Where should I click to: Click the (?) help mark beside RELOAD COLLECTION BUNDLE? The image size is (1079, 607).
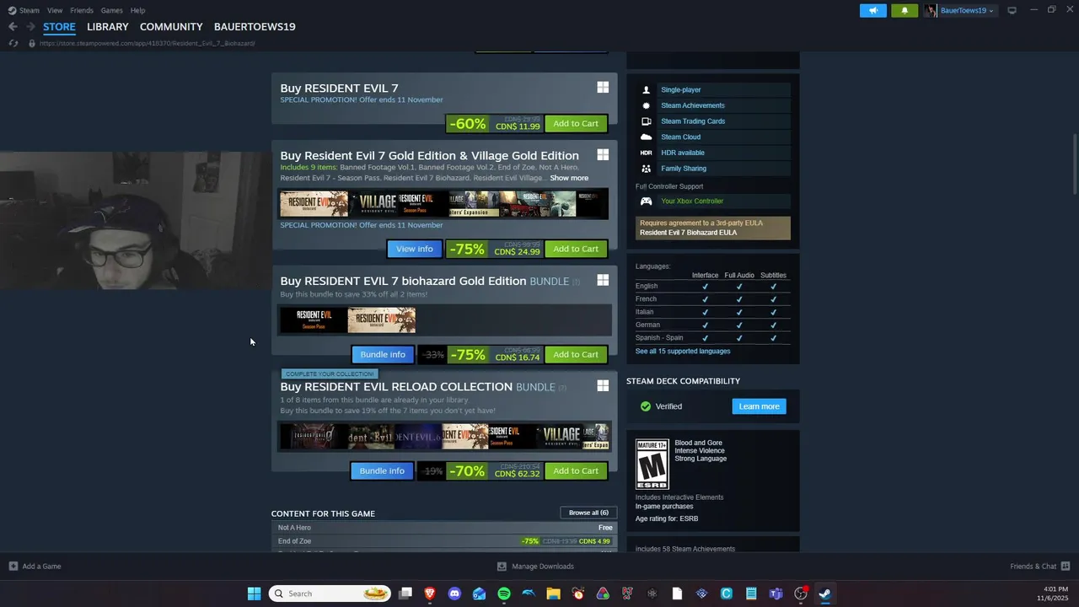[562, 387]
